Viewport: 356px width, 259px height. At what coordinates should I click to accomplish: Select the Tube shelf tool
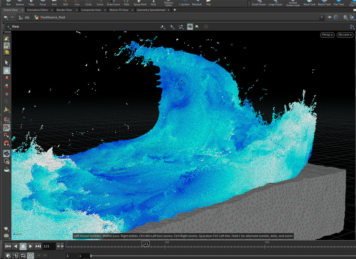(x=31, y=3)
